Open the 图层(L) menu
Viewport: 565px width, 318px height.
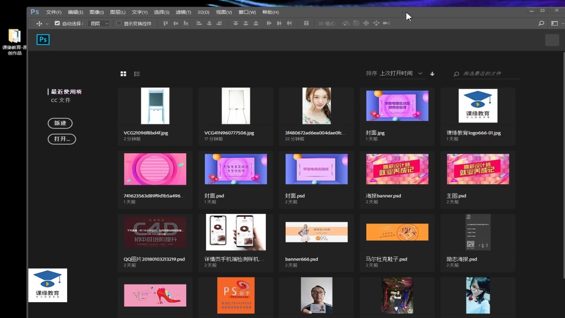pyautogui.click(x=117, y=12)
